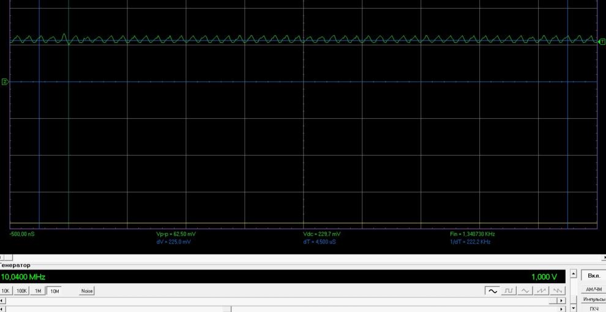The width and height of the screenshot is (606, 312).
Task: Select the sine waveform icon
Action: pos(492,291)
